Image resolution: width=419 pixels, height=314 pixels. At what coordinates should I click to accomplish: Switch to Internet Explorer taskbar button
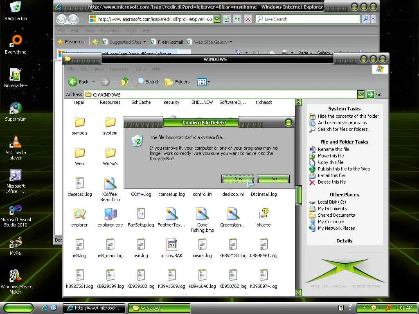[x=95, y=308]
